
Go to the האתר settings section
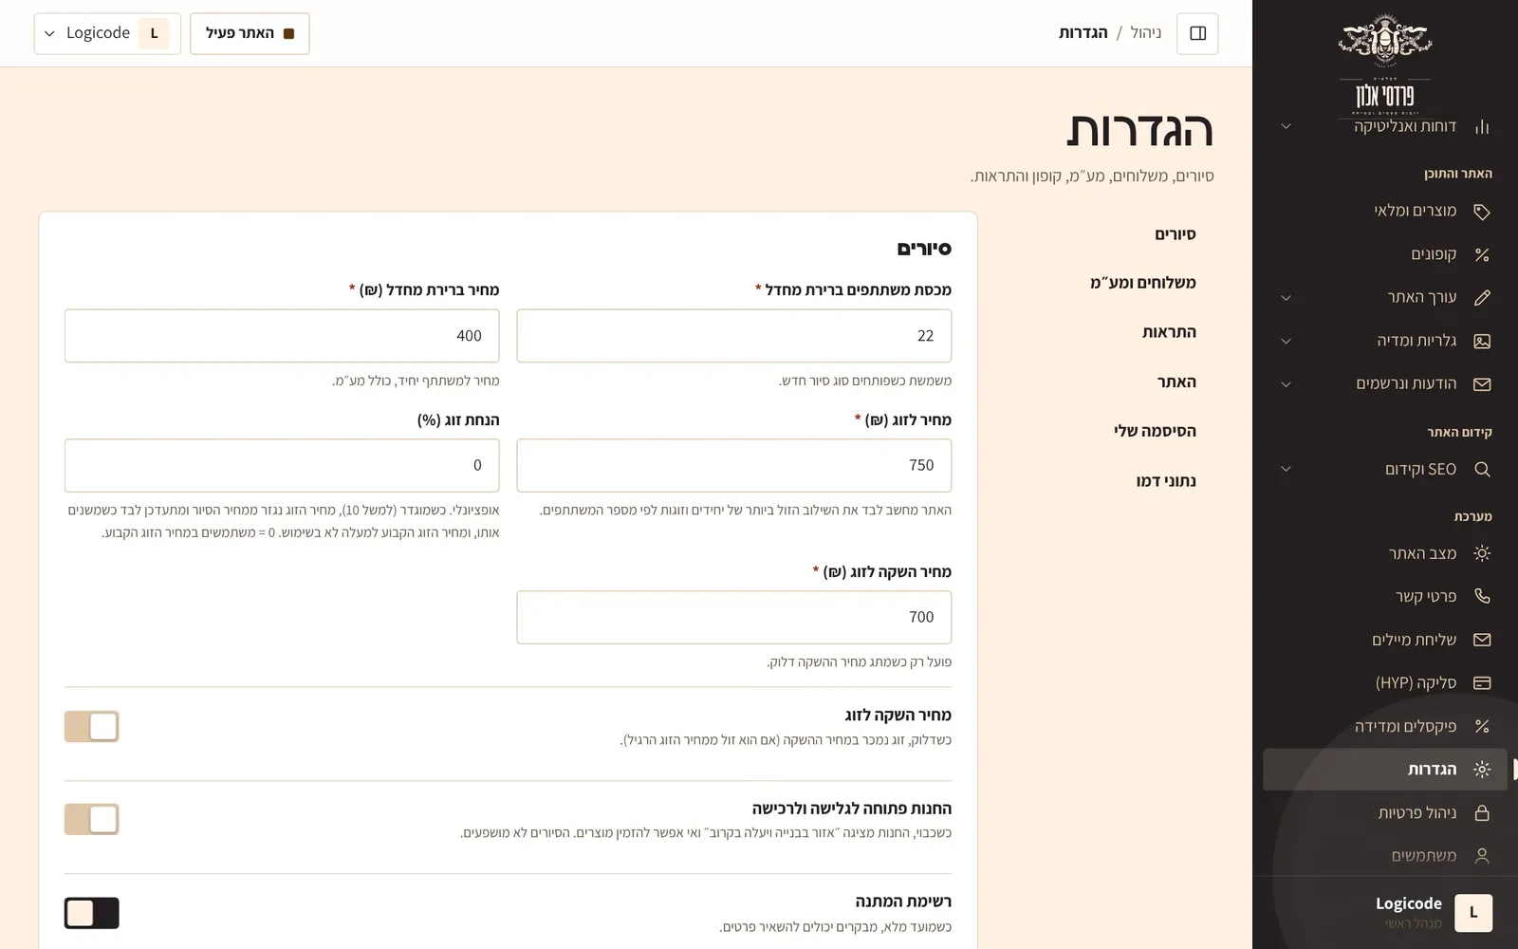[1176, 381]
